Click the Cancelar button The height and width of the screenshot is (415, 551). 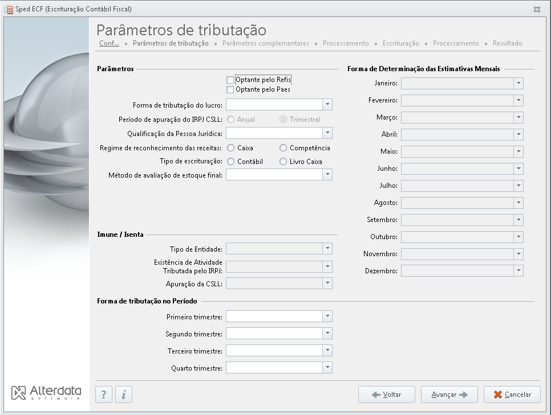[x=512, y=395]
